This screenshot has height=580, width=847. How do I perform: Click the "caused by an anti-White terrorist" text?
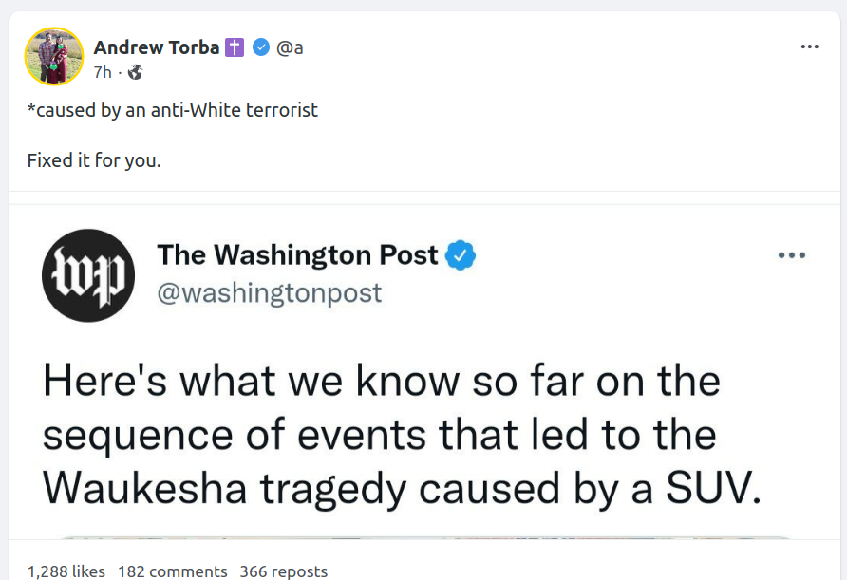click(x=173, y=110)
